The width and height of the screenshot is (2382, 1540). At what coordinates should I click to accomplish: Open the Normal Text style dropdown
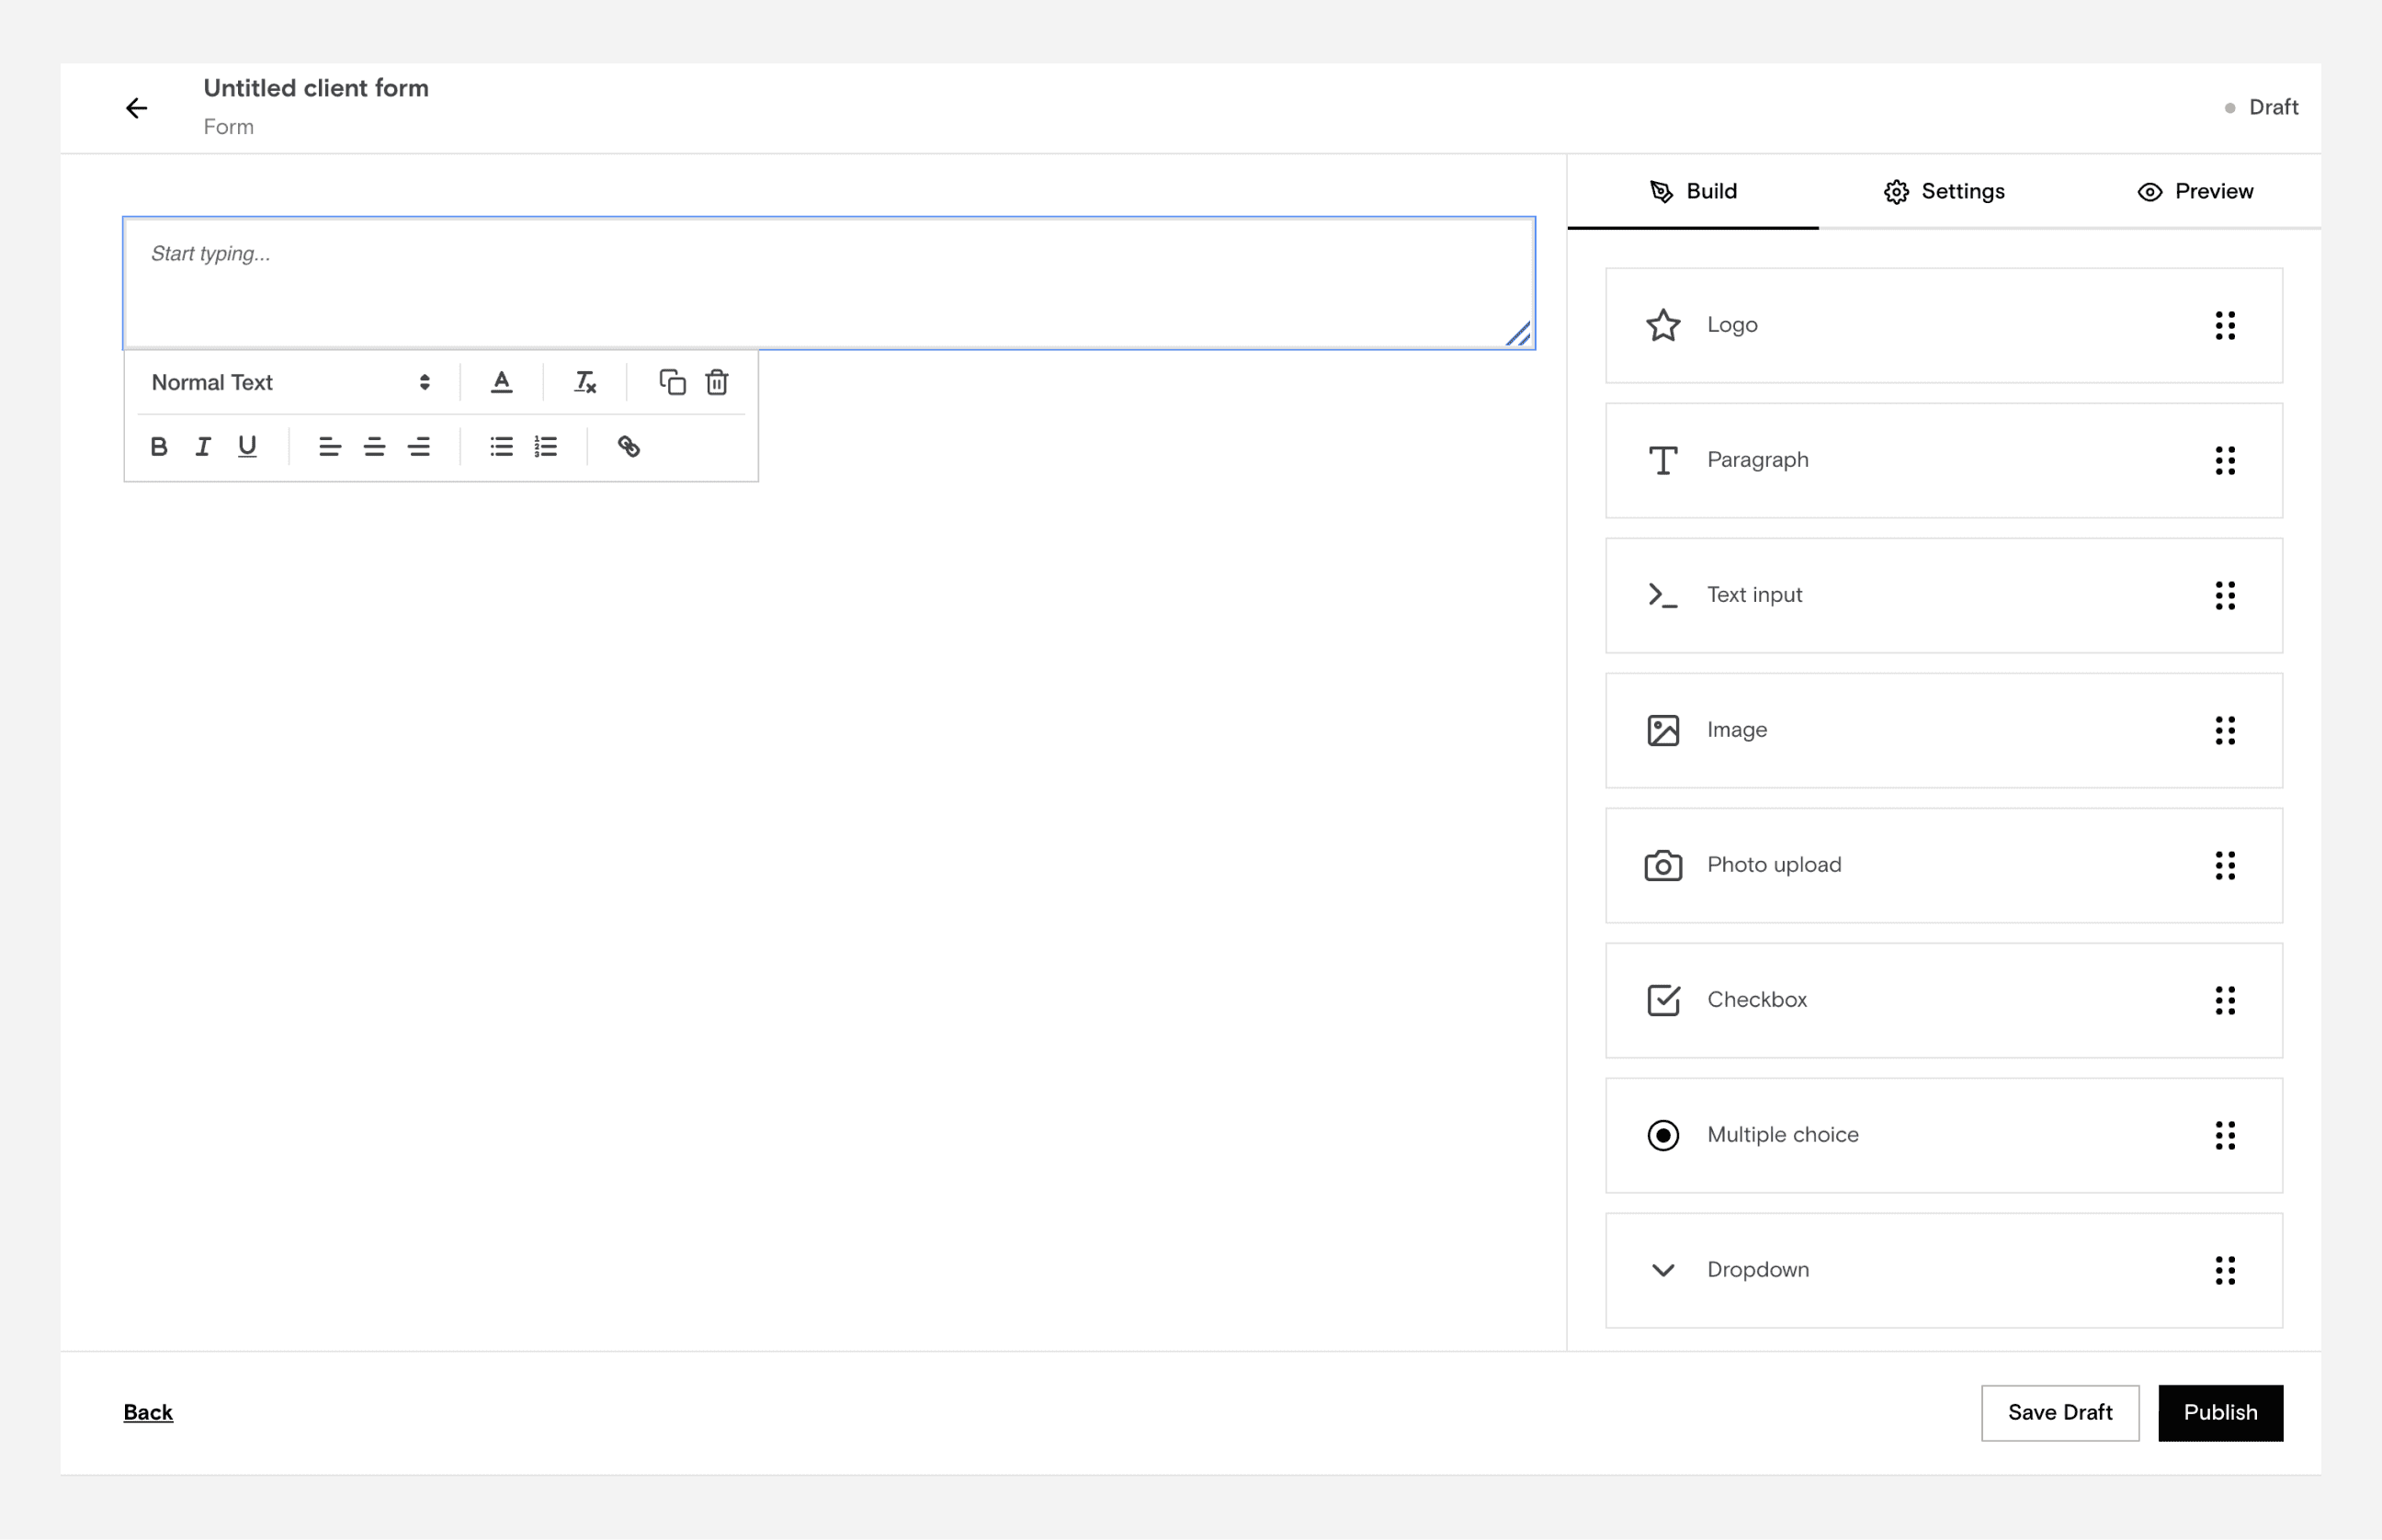(290, 382)
